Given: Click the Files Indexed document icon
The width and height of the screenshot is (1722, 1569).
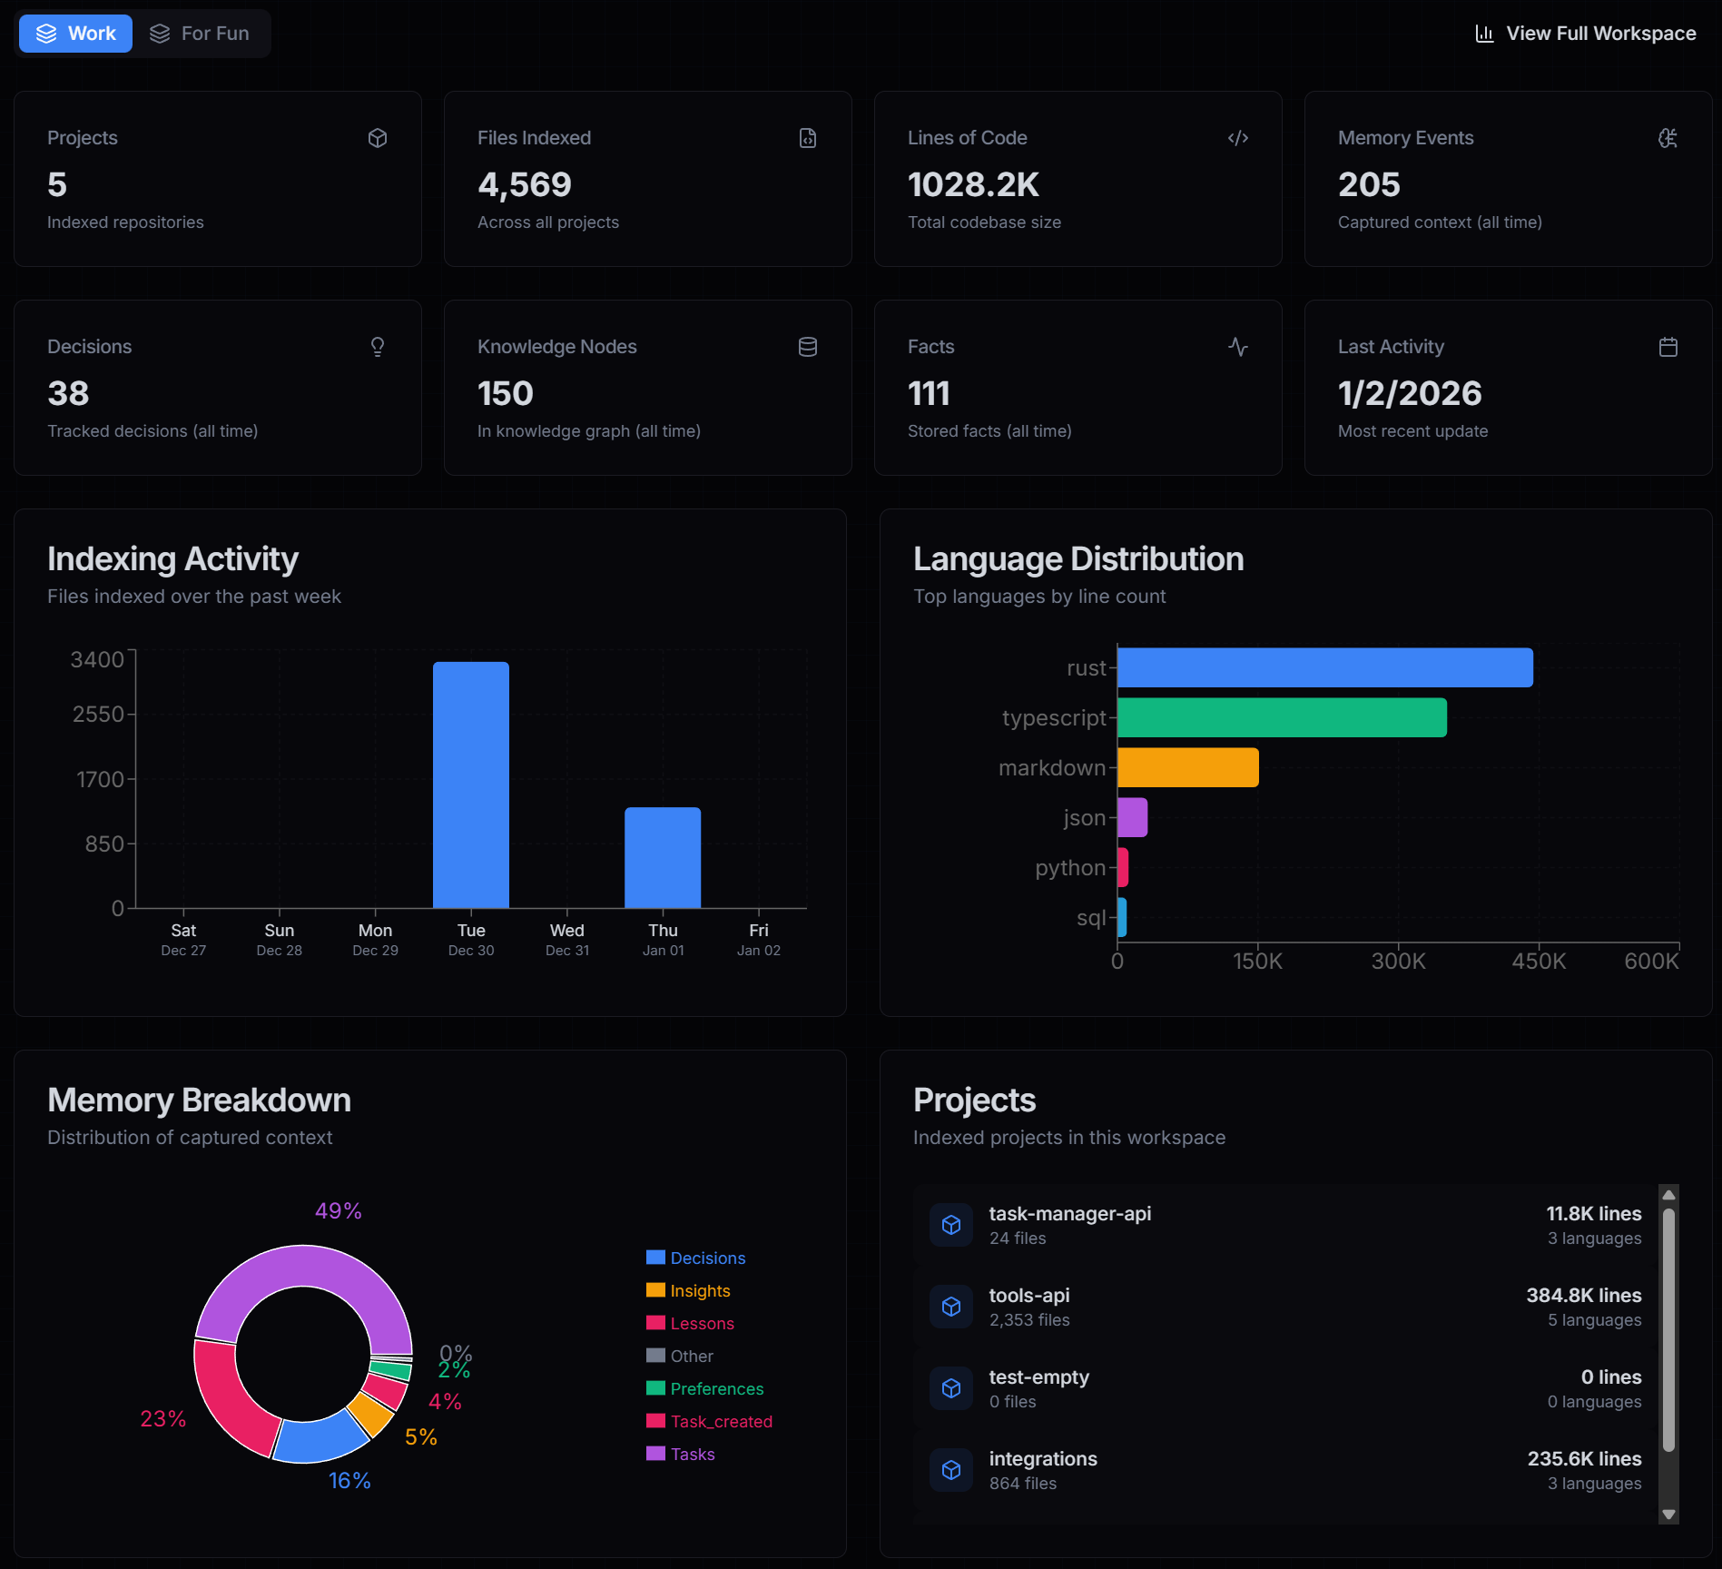Looking at the screenshot, I should (808, 138).
